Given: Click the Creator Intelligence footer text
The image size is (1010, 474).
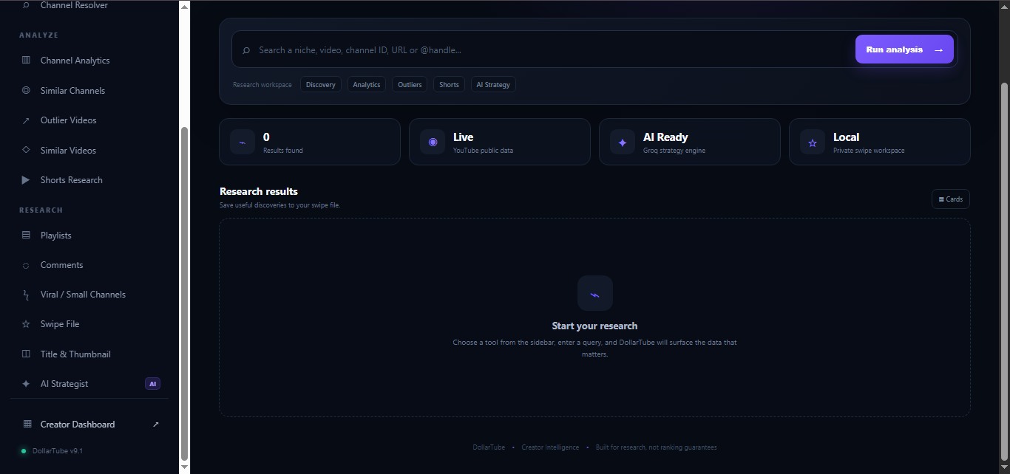Looking at the screenshot, I should pyautogui.click(x=551, y=447).
